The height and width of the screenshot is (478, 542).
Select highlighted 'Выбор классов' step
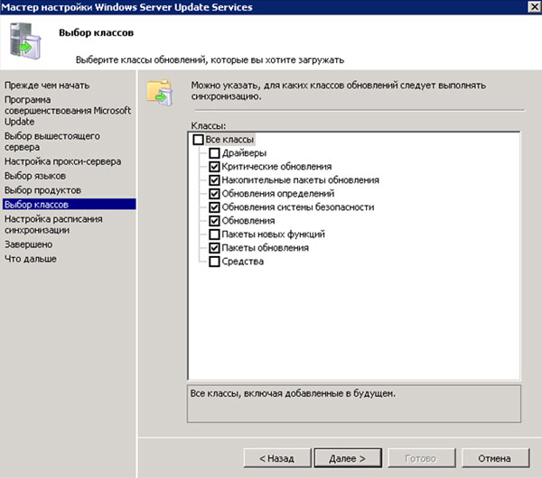tap(70, 205)
